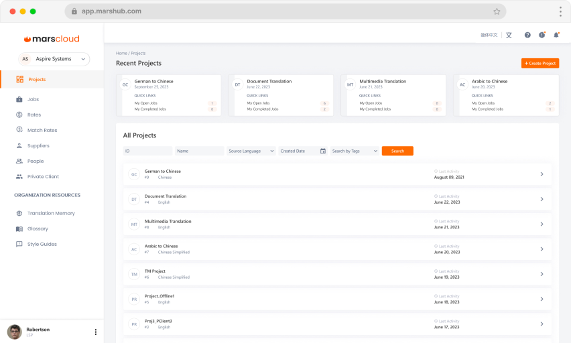The width and height of the screenshot is (571, 343).
Task: Click the Glossary book icon in sidebar
Action: (x=19, y=228)
